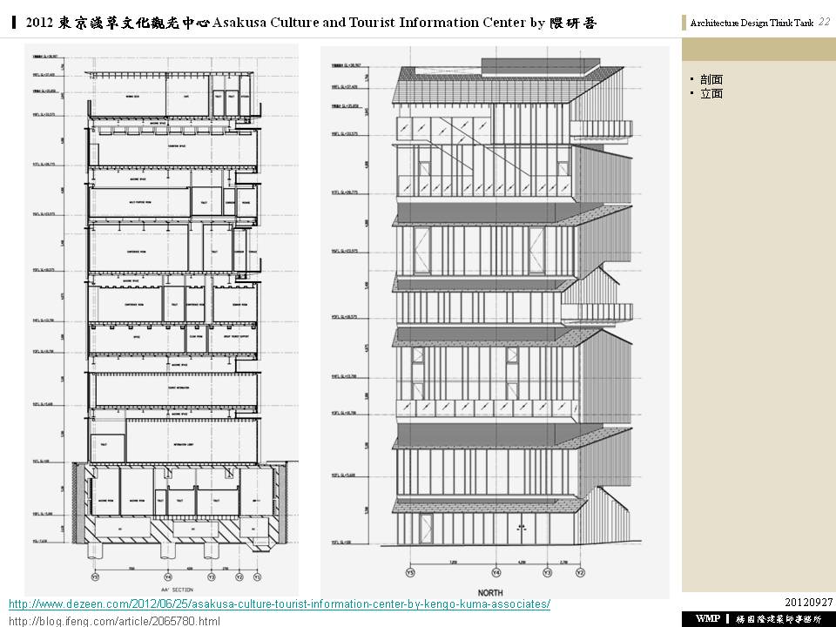Click the blog.ifeng.com article URL
Viewport: 836px width, 627px height.
coord(114,621)
